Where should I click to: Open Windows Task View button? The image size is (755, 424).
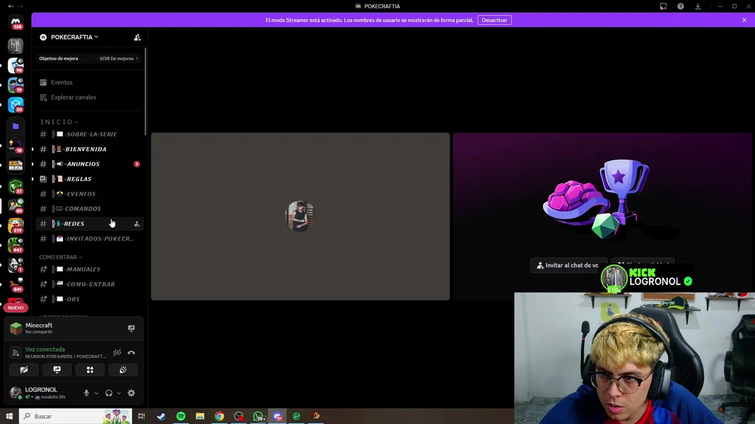click(142, 416)
